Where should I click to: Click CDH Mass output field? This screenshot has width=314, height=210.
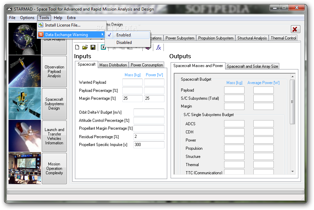(234, 132)
